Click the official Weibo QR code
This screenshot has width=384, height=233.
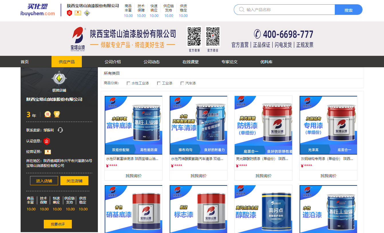pyautogui.click(x=194, y=37)
